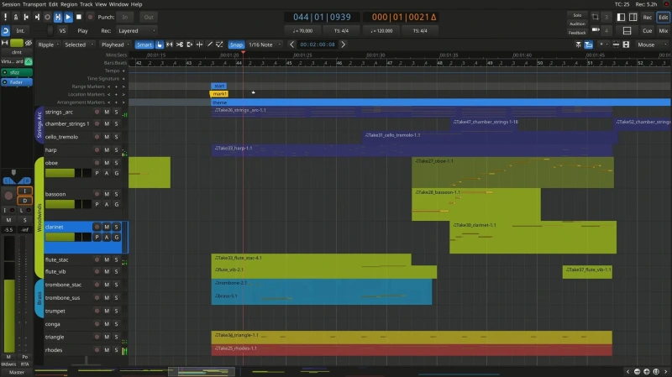Toggle Punch Out
The image size is (672, 377).
[149, 17]
